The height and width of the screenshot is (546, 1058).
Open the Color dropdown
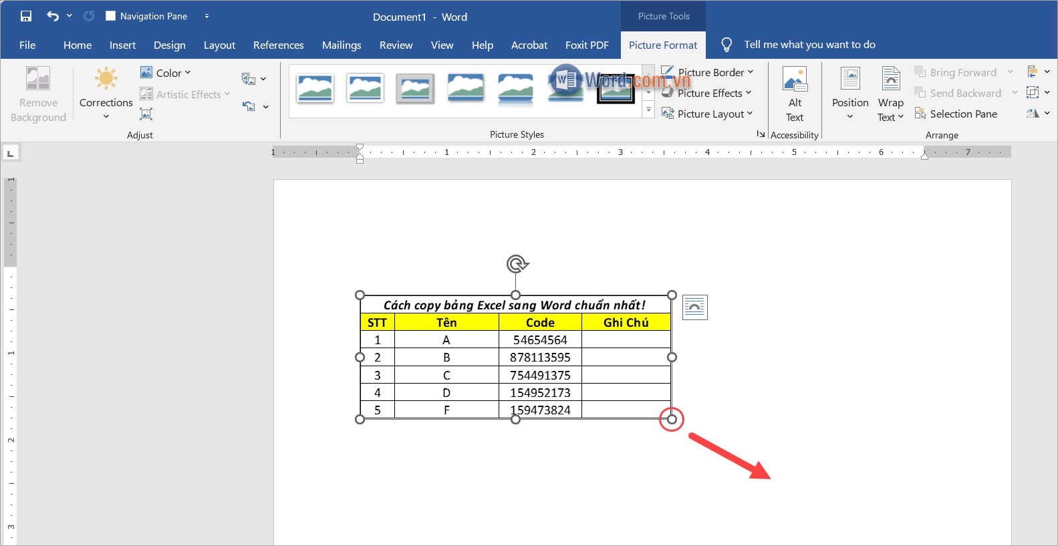[166, 73]
